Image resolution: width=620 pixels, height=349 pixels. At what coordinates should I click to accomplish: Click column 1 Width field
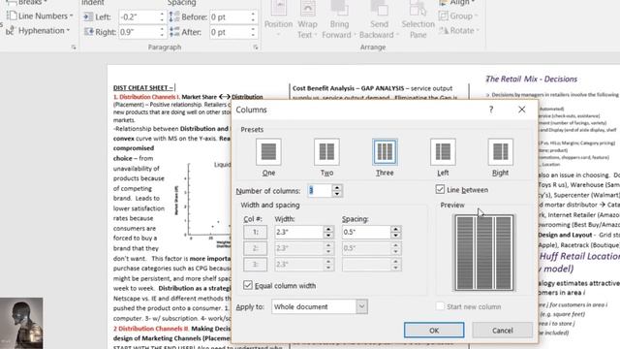[x=299, y=232]
